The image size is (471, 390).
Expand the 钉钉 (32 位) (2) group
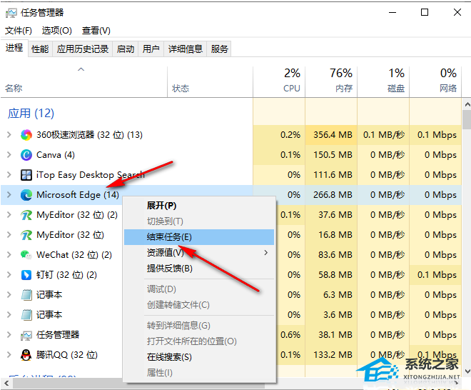click(x=9, y=275)
